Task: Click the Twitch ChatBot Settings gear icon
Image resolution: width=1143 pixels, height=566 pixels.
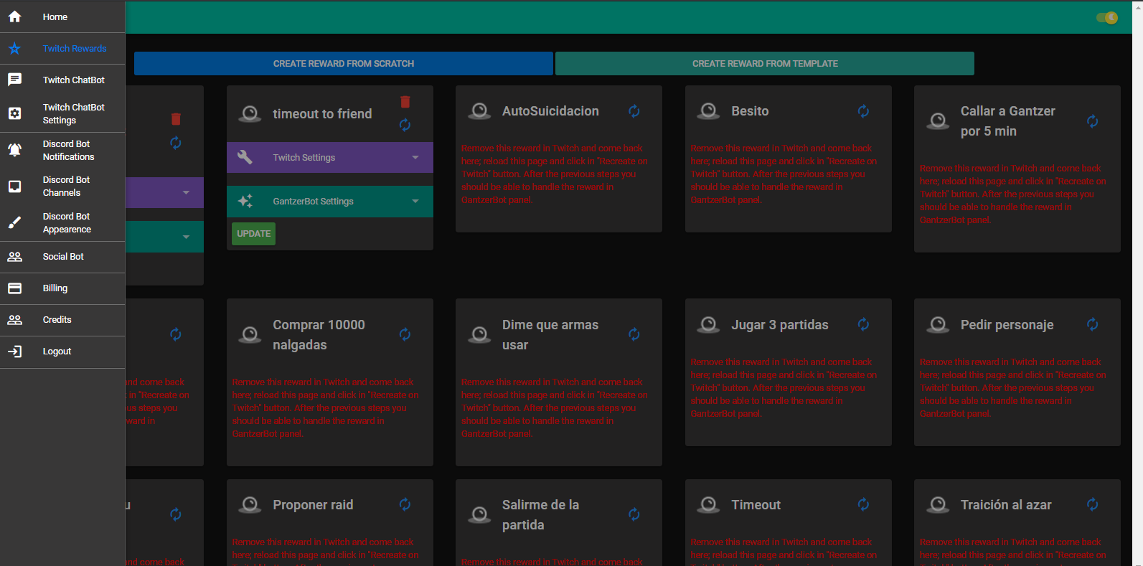Action: coord(14,113)
